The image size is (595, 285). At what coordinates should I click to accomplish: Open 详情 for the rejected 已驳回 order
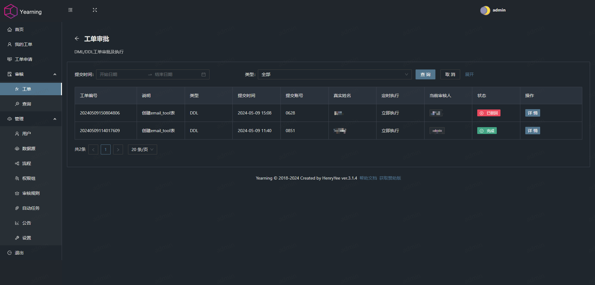pyautogui.click(x=532, y=113)
